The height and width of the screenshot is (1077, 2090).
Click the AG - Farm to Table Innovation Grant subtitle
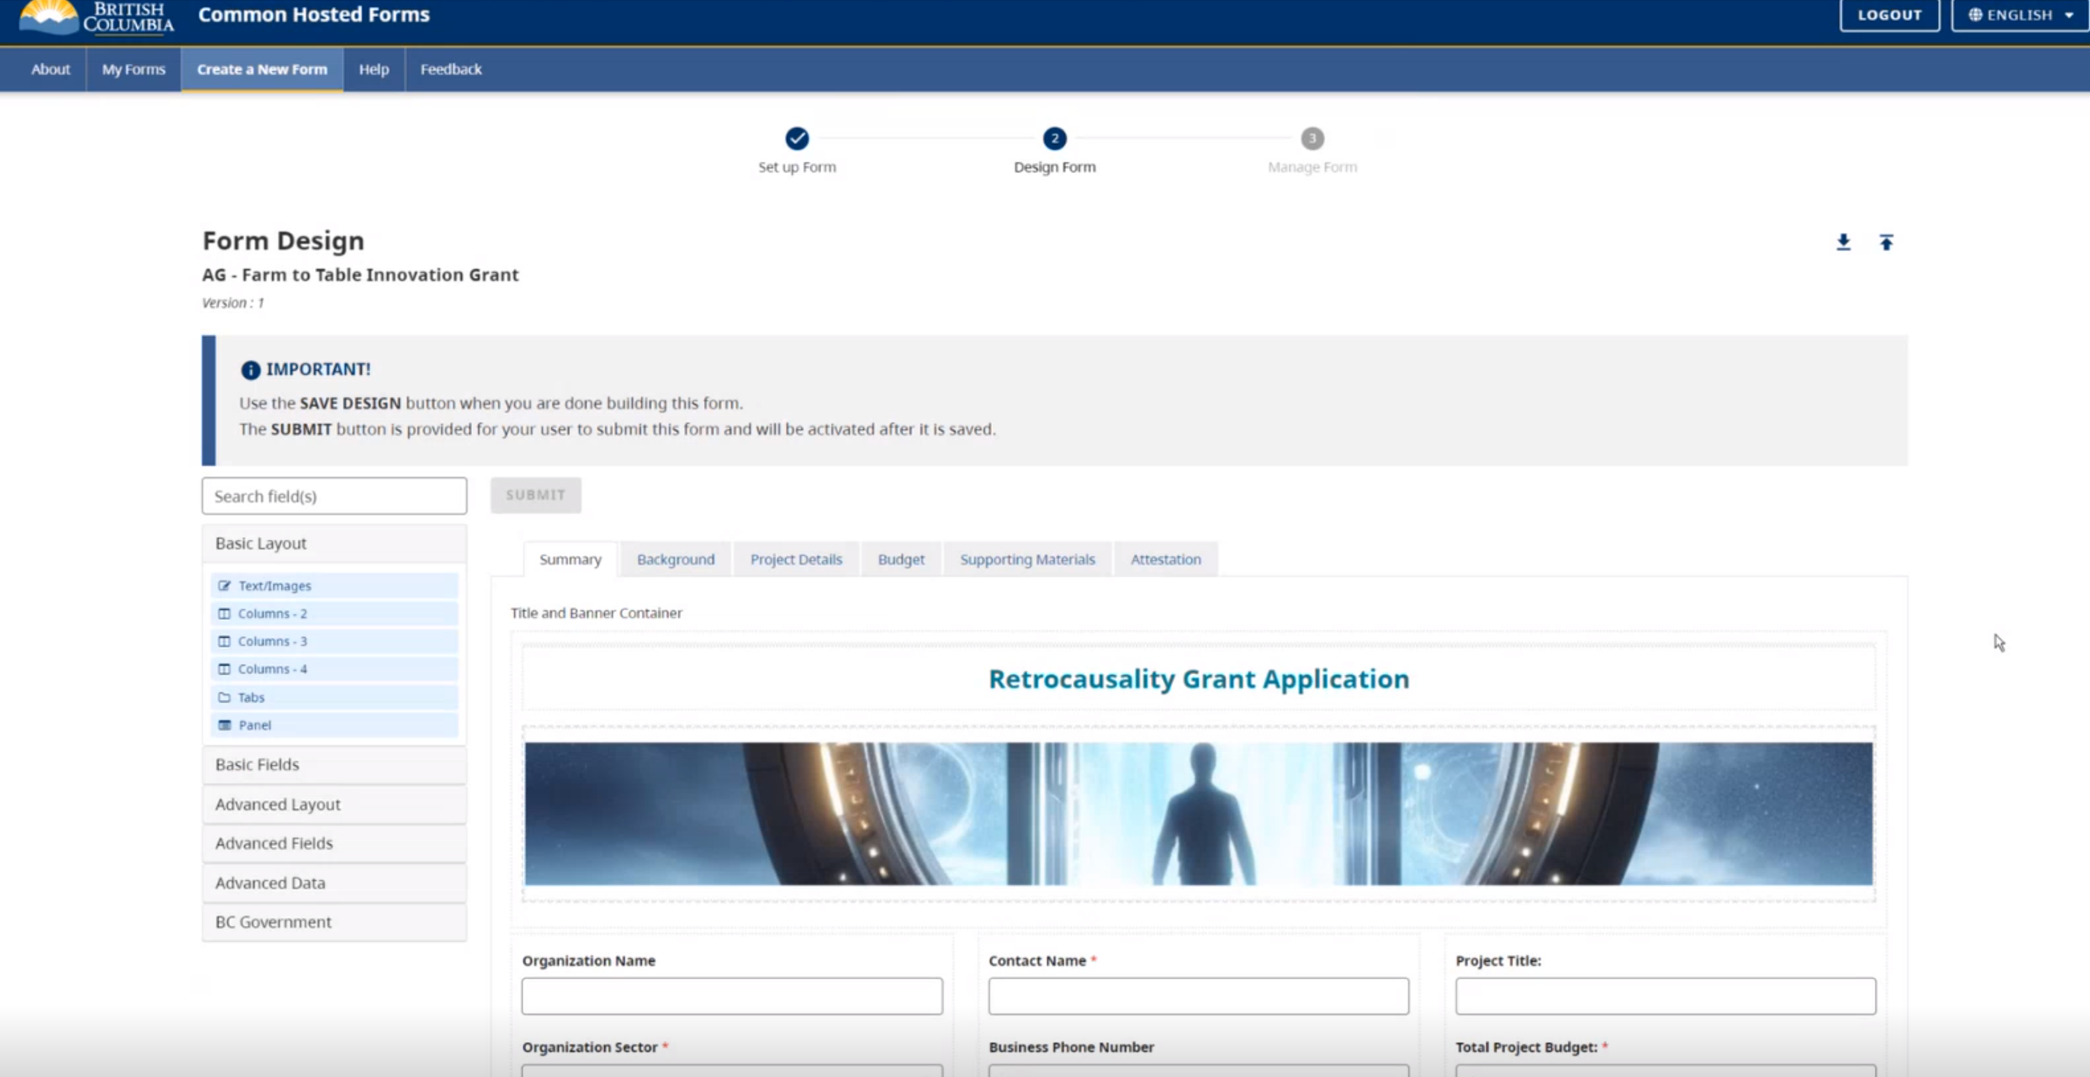[x=360, y=275]
